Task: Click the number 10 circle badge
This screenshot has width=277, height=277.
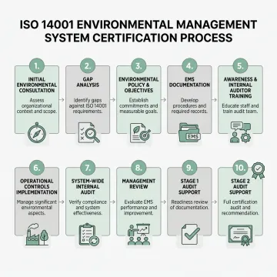Action: coord(240,168)
